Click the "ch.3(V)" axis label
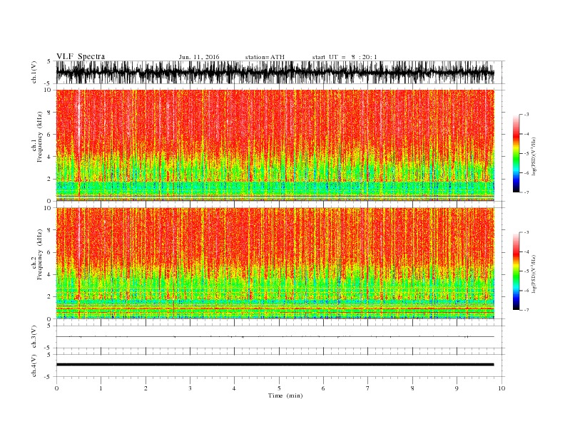The image size is (565, 436). [x=34, y=337]
